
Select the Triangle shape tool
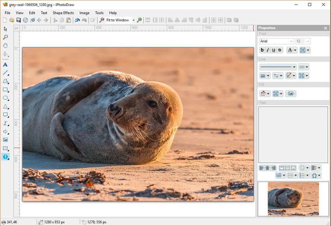click(x=5, y=106)
